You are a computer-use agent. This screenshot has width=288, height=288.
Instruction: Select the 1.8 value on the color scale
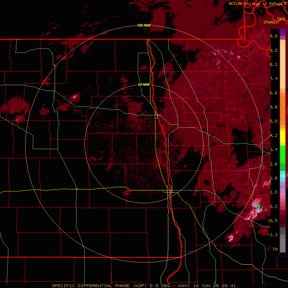point(274,178)
